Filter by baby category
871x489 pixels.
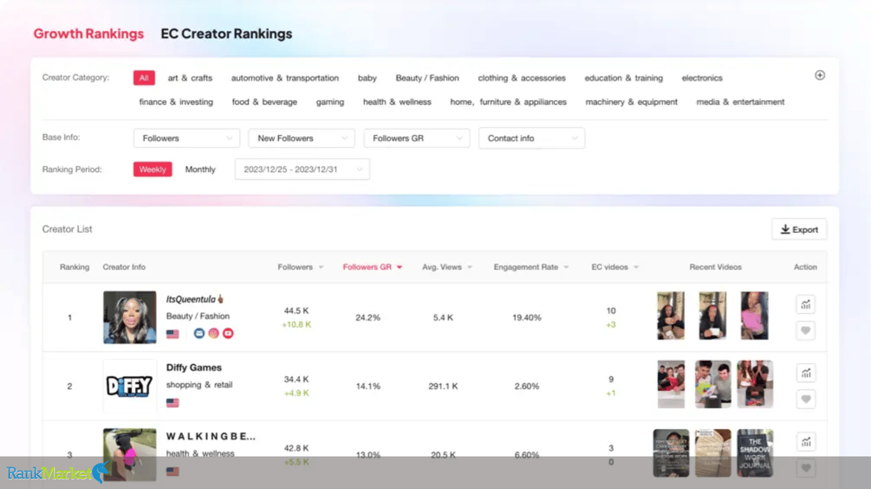click(367, 78)
